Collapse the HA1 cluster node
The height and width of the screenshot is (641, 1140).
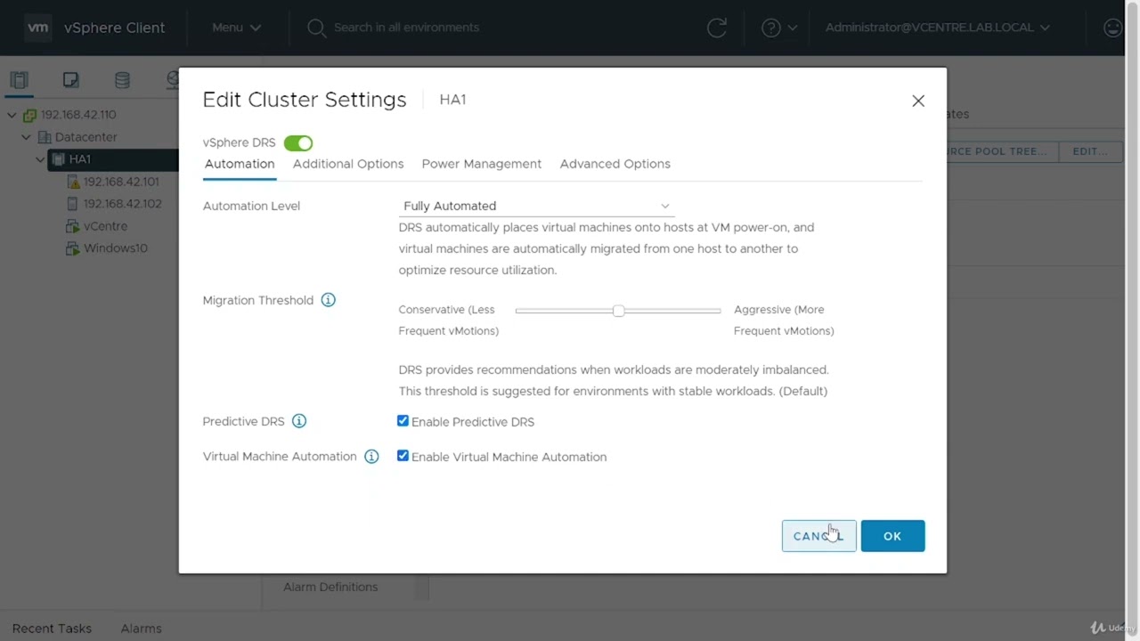click(40, 159)
